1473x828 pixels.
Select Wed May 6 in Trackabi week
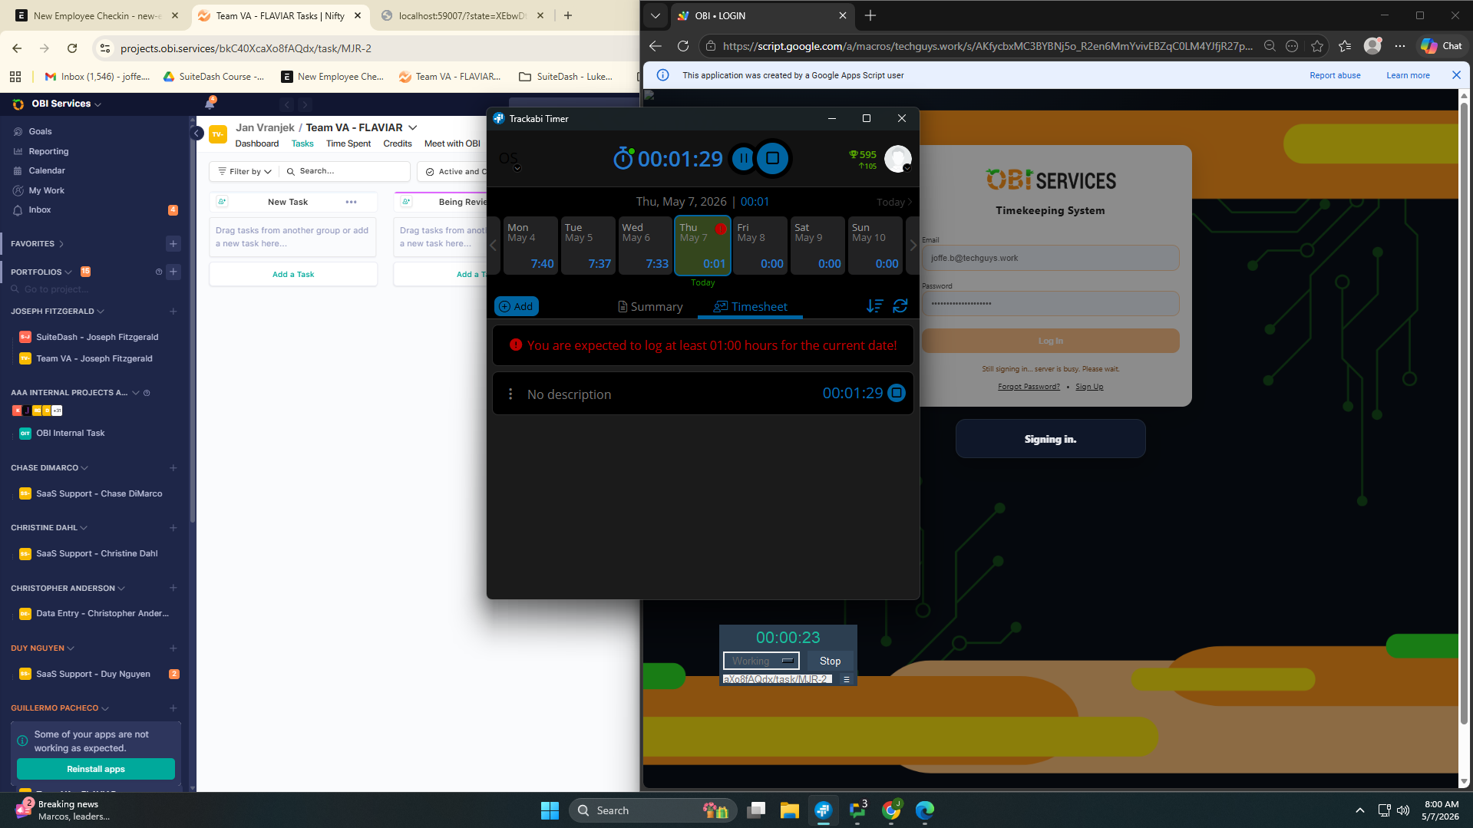pyautogui.click(x=645, y=246)
